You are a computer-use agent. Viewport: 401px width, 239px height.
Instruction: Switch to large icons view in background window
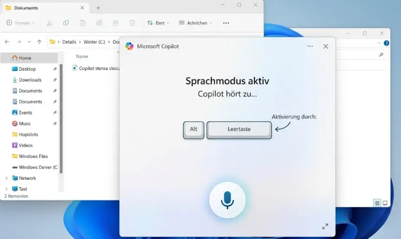[385, 203]
